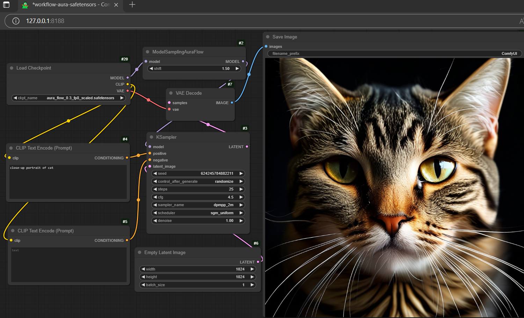
Task: Click the ModelSamplingAuraFlow MODEL output socket
Action: tap(243, 62)
